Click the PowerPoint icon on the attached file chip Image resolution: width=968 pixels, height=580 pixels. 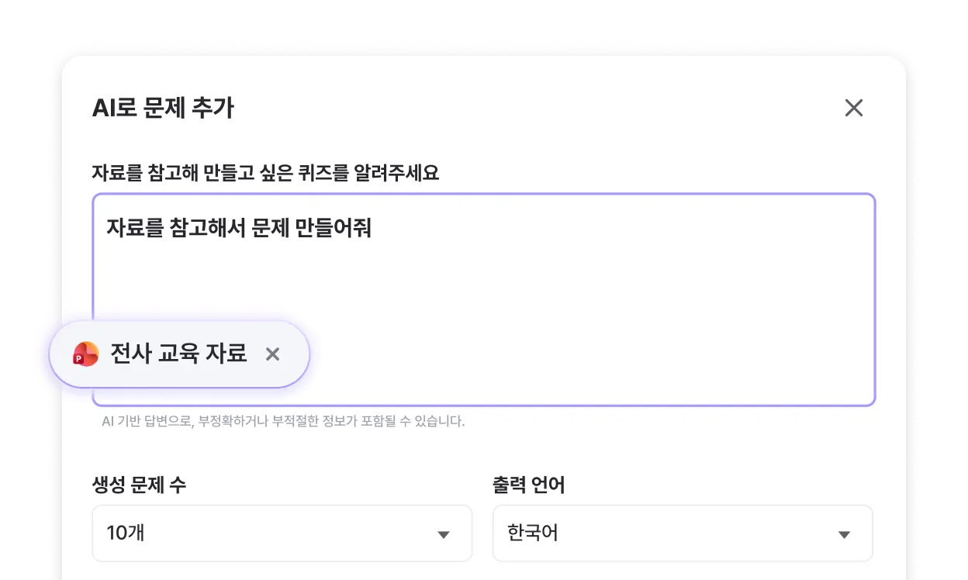tap(85, 354)
